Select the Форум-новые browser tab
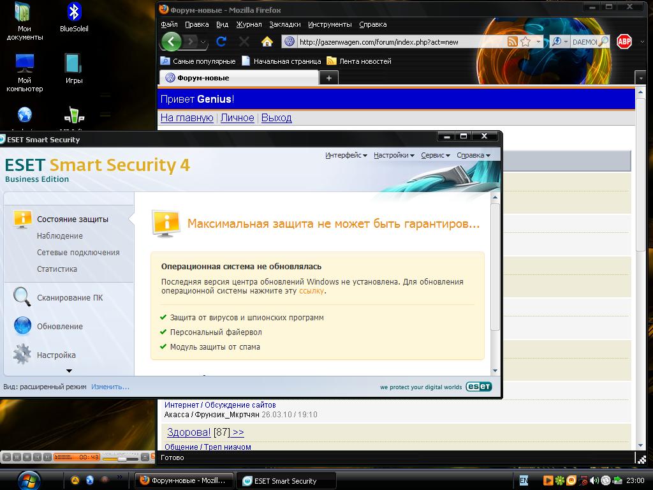Viewport: 653px width, 490px height. coord(239,78)
